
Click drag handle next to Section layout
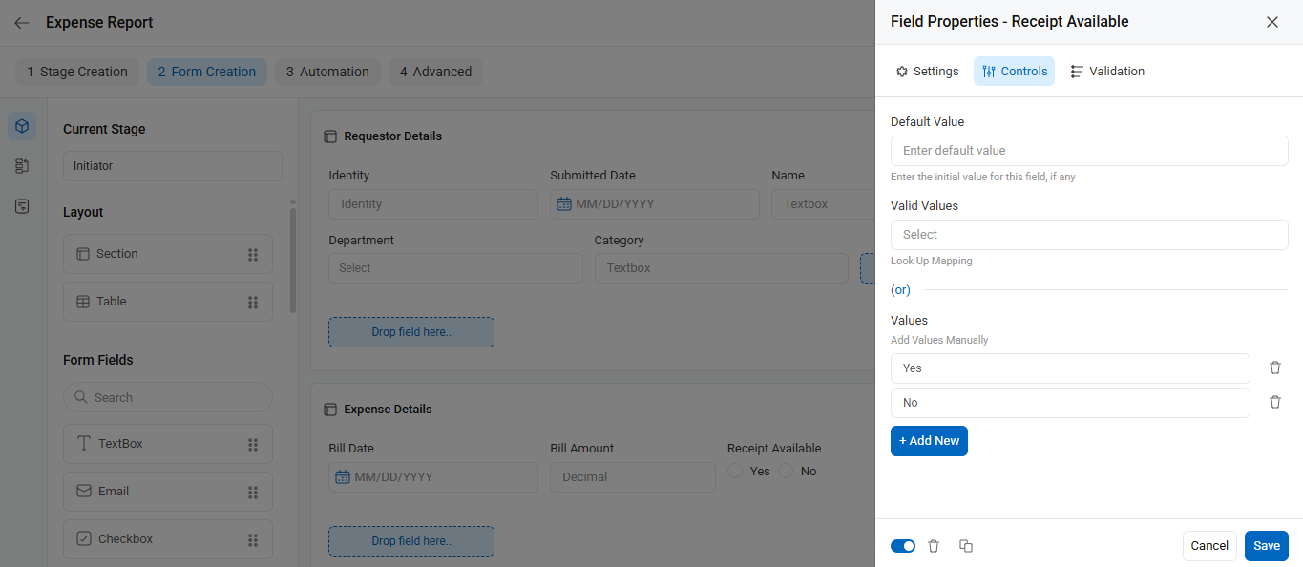point(253,254)
